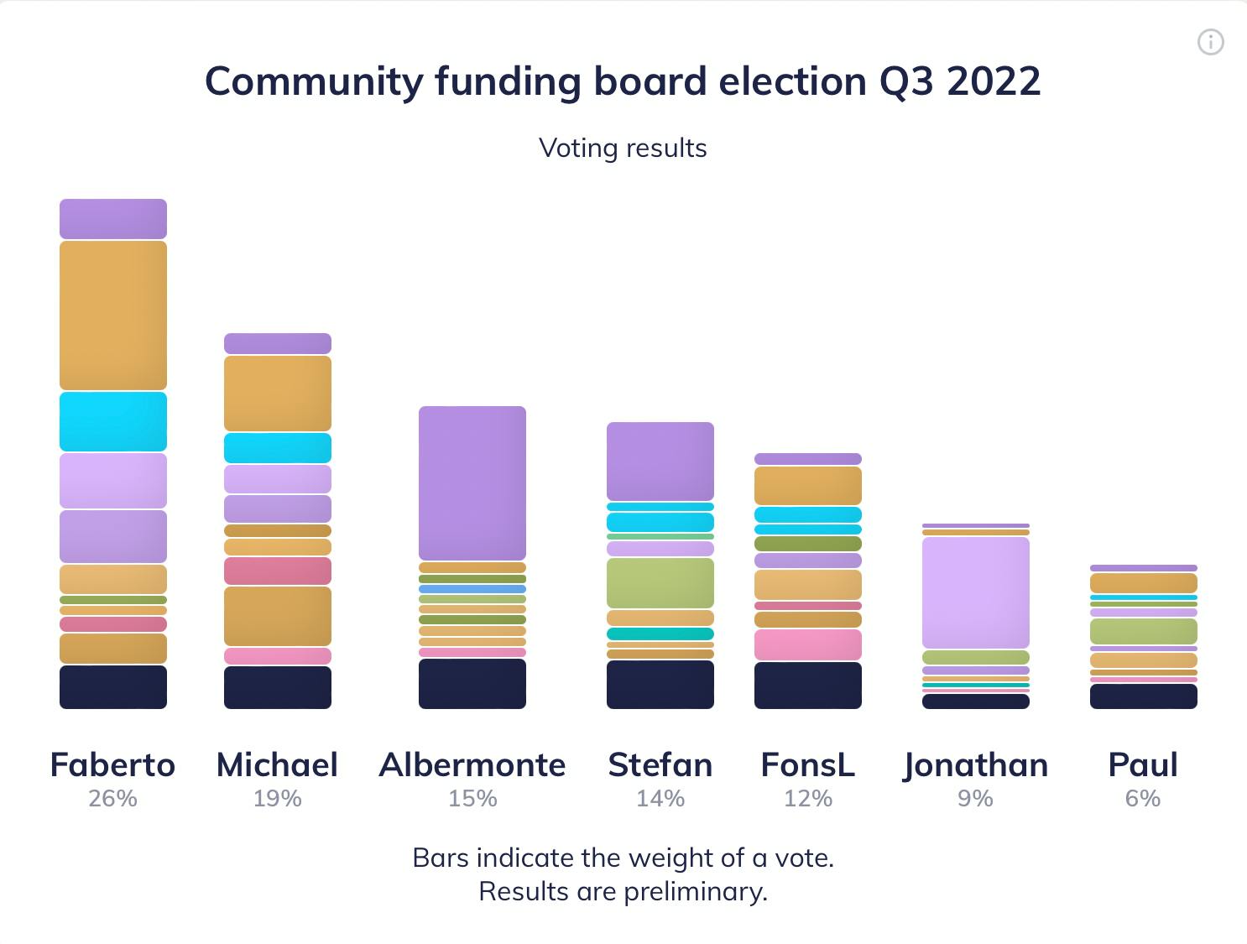The height and width of the screenshot is (944, 1247).
Task: Click the Stefan candidate name
Action: [x=660, y=764]
